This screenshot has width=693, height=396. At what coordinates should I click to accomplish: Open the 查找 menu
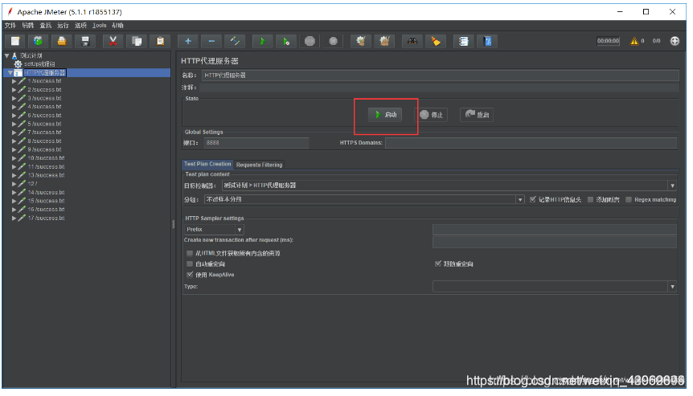[x=46, y=26]
